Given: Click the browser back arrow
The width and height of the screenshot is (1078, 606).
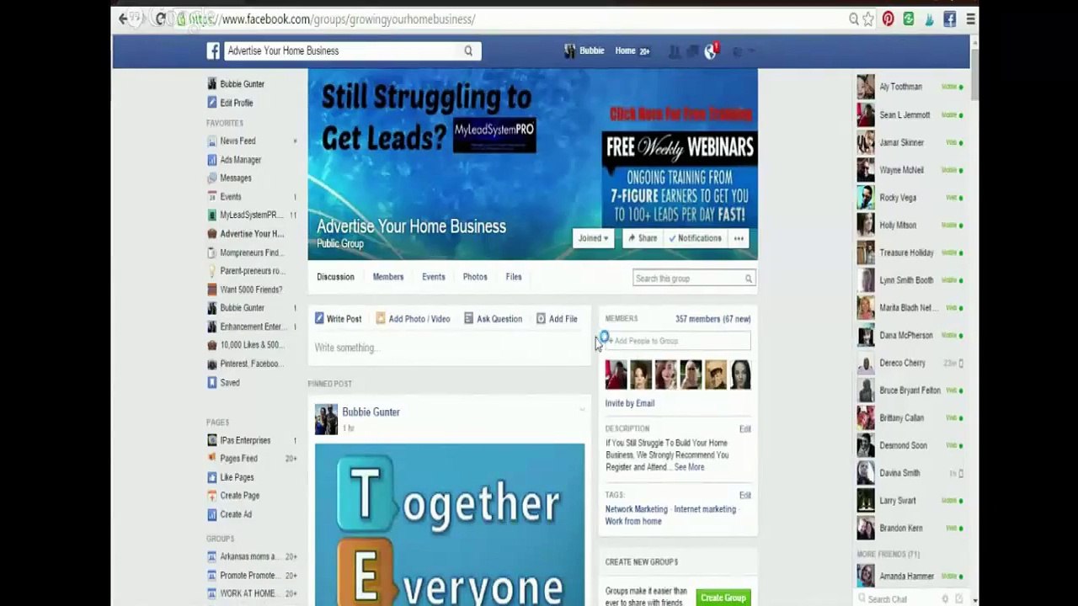Looking at the screenshot, I should point(123,19).
